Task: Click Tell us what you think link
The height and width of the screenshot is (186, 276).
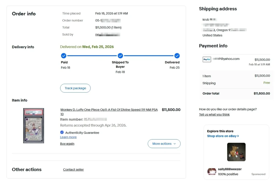Action: click(x=214, y=114)
